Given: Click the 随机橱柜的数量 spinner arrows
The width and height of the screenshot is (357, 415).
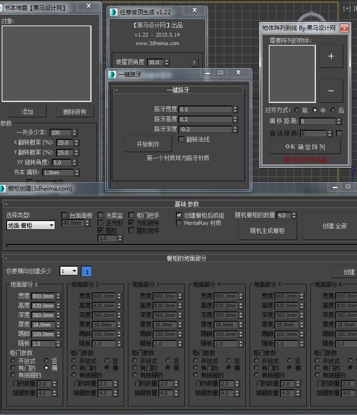Looking at the screenshot, I should coord(294,215).
